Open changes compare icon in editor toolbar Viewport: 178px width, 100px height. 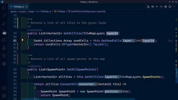coord(148,7)
